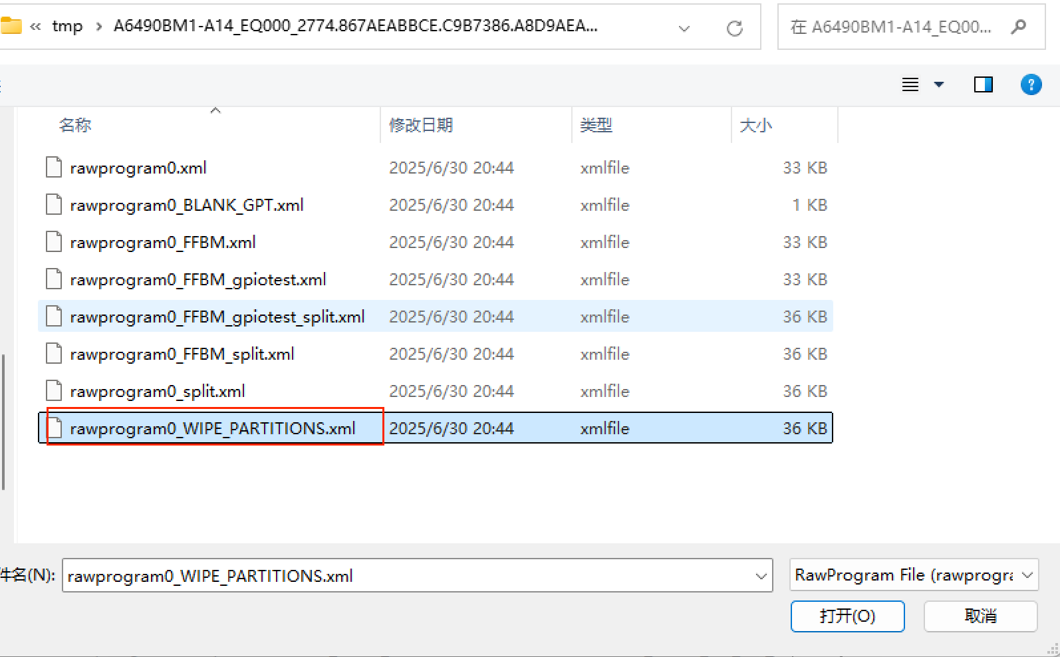Image resolution: width=1060 pixels, height=657 pixels.
Task: Sort files by 修改日期 column header
Action: pos(421,125)
